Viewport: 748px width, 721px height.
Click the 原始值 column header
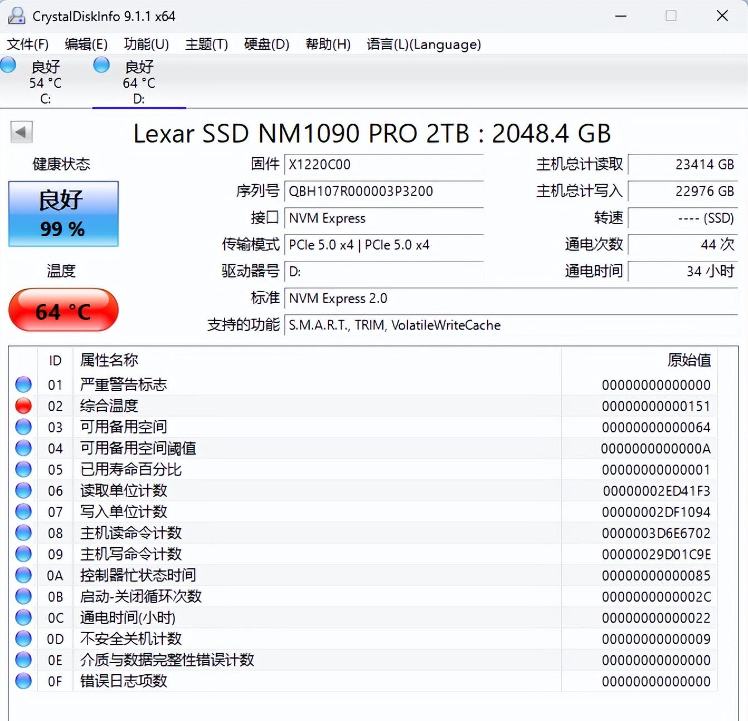[639, 360]
